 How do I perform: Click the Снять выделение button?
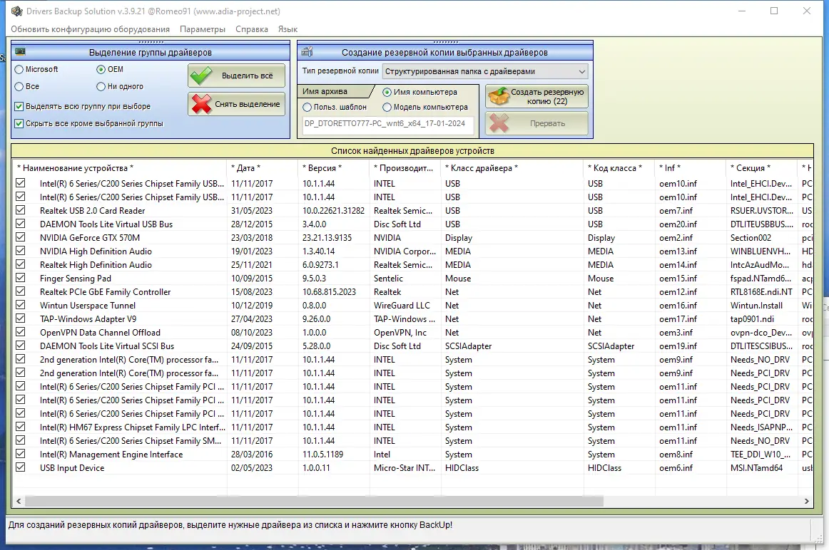[x=236, y=104]
